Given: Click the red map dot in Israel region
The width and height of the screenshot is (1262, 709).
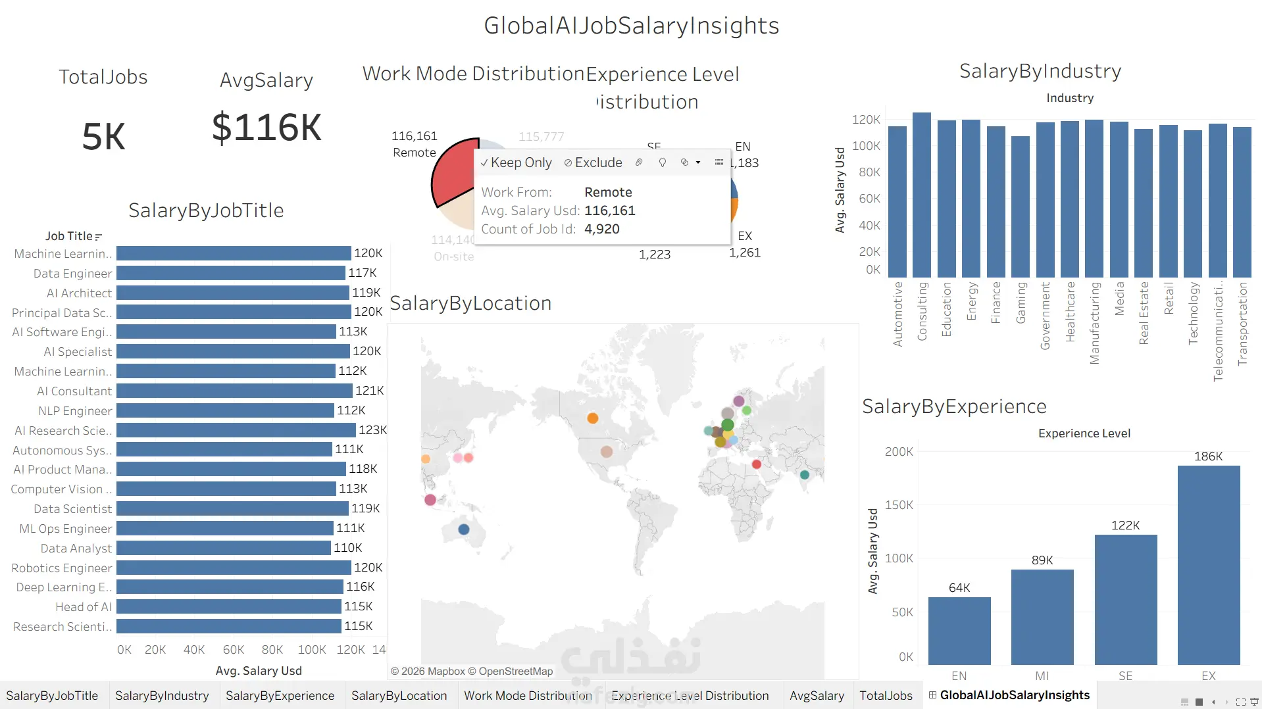Looking at the screenshot, I should [757, 464].
